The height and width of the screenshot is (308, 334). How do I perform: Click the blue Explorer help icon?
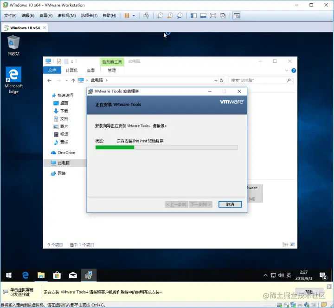pyautogui.click(x=294, y=71)
